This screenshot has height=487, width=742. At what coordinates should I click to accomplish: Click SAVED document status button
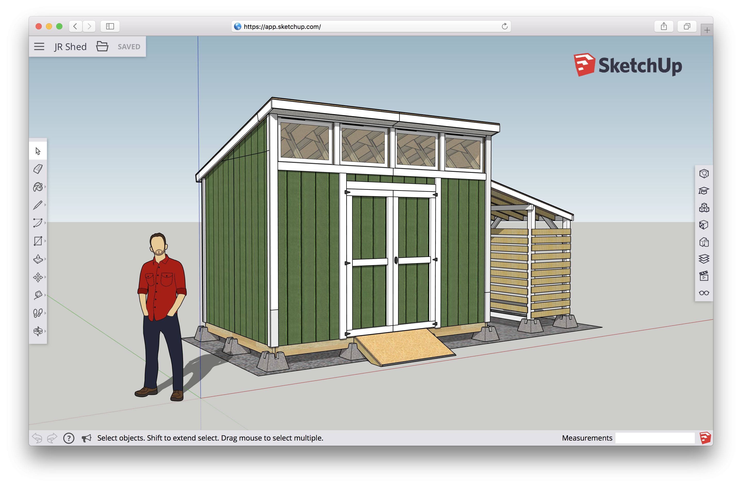129,47
